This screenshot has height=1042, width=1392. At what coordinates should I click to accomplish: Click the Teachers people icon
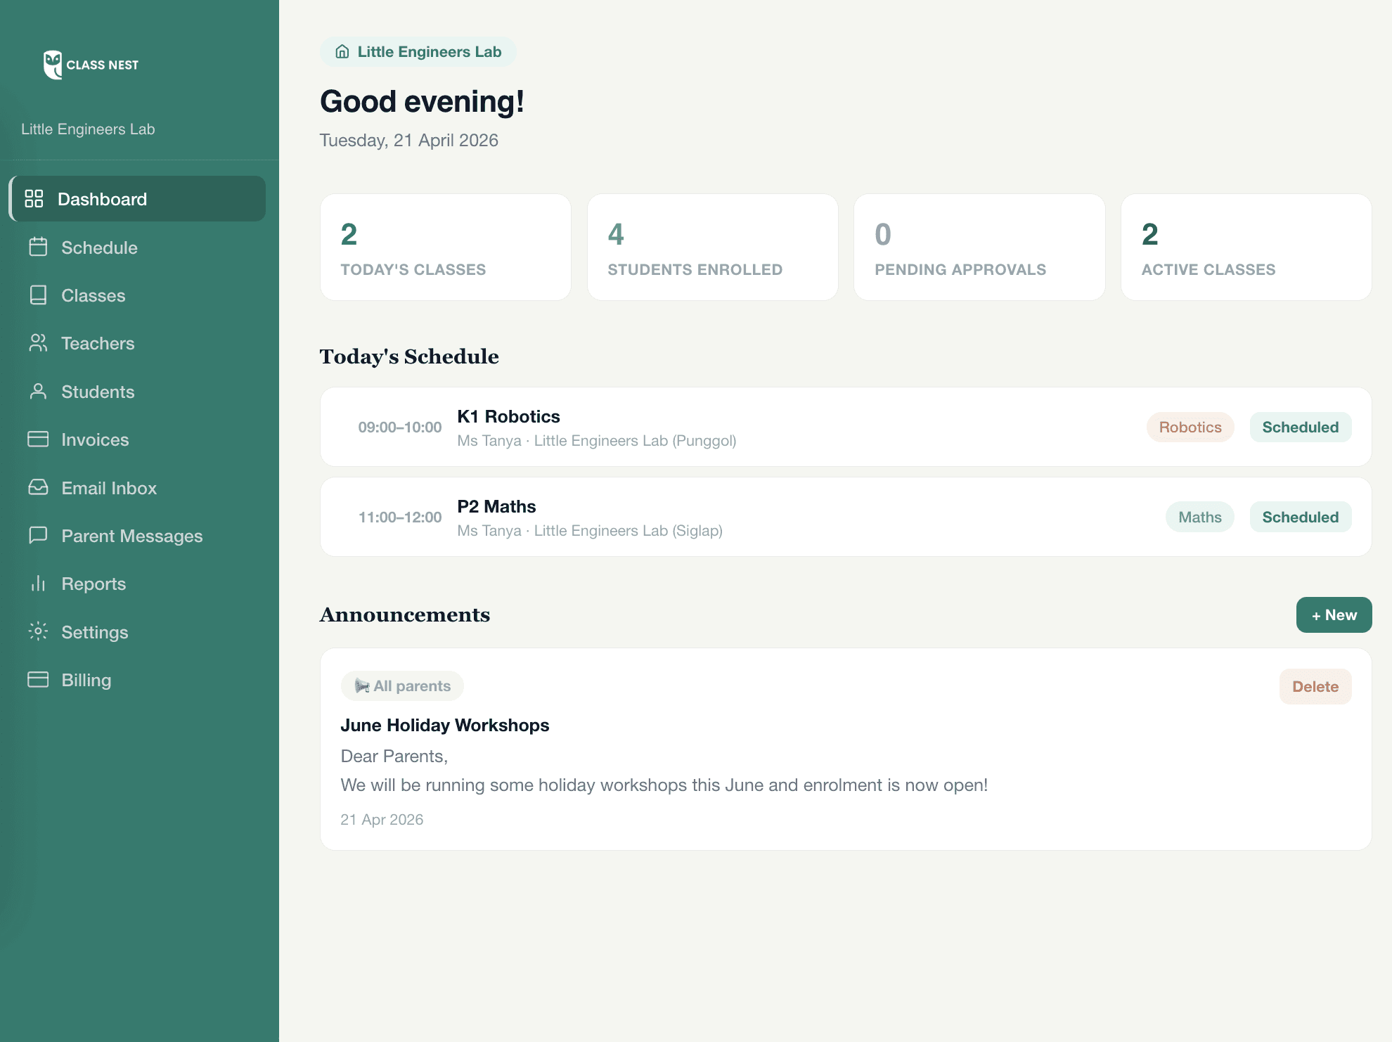[x=37, y=343]
